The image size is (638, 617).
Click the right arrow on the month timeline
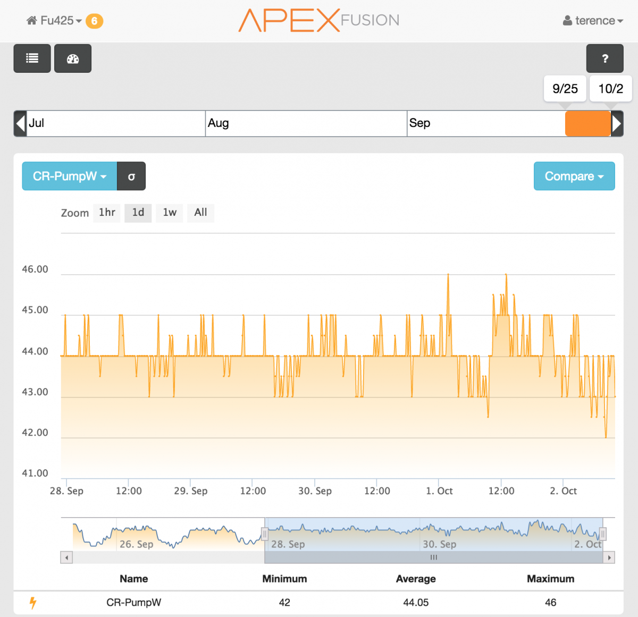(617, 123)
